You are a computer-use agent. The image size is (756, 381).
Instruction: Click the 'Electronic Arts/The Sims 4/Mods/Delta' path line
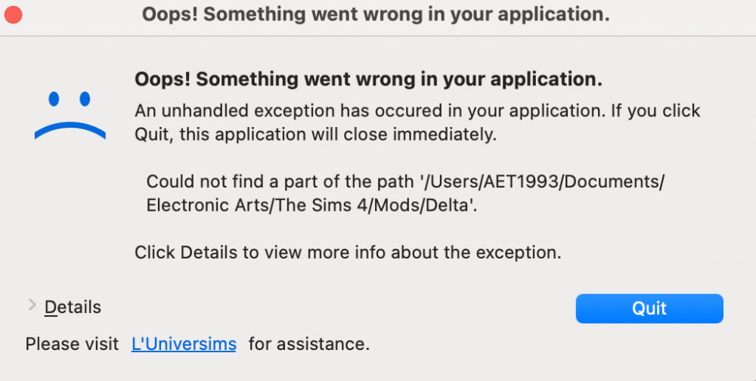311,205
